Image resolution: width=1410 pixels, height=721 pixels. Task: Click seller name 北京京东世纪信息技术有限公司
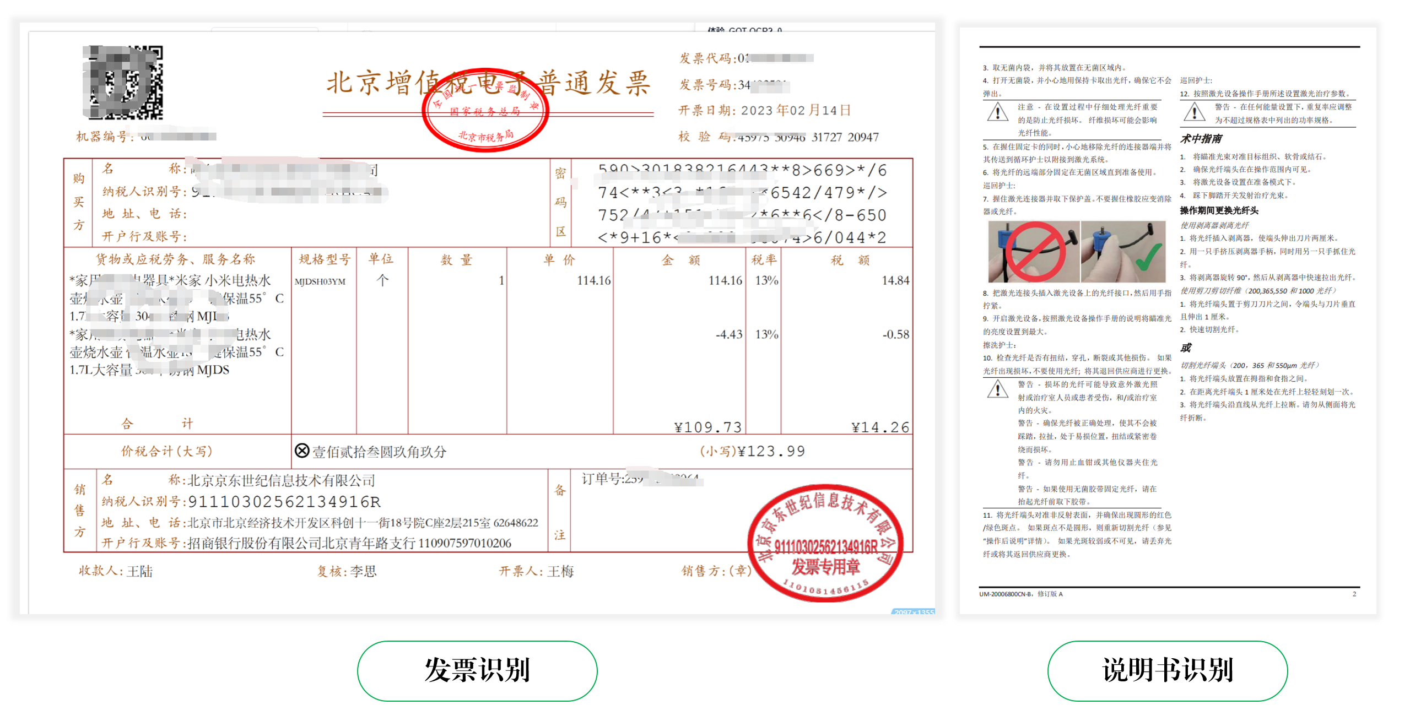(281, 480)
